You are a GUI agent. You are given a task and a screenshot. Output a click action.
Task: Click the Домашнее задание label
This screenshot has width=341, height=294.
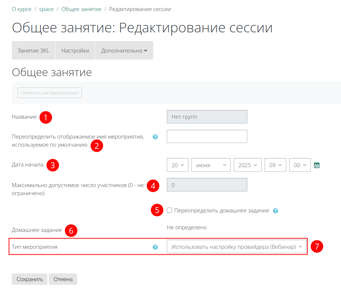click(x=37, y=230)
